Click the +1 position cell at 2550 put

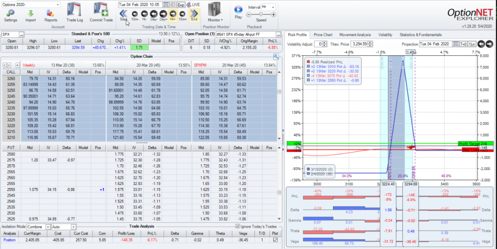click(x=98, y=189)
